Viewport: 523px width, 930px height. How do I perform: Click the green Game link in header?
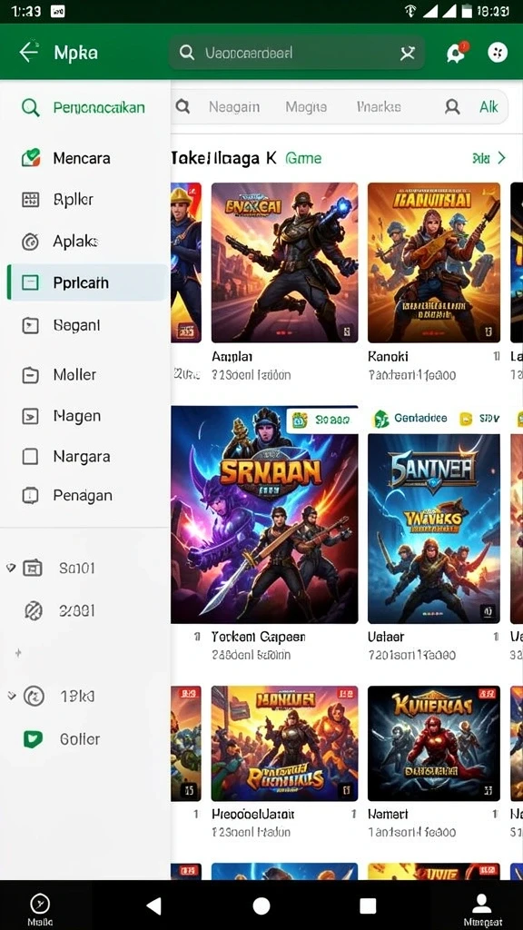pos(303,158)
